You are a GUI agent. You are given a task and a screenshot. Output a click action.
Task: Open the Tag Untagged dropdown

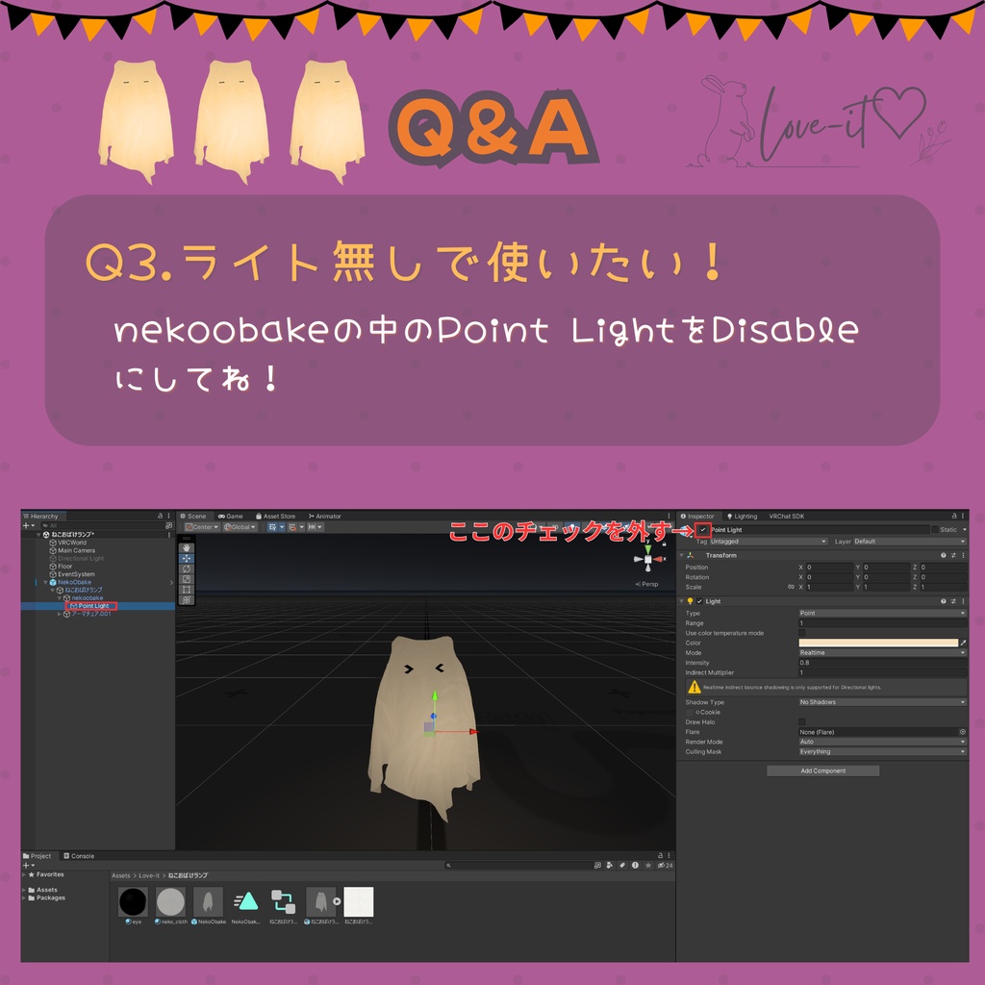(769, 542)
